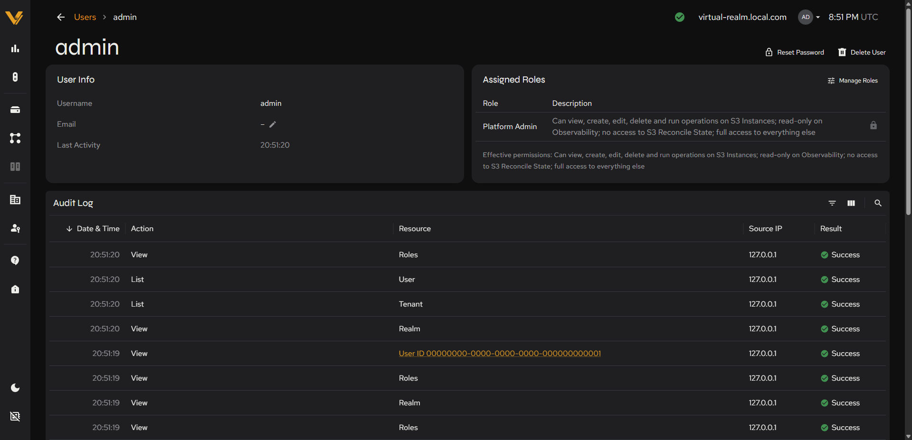Click the crossed-out display icon at sidebar bottom
The height and width of the screenshot is (440, 912).
point(15,416)
